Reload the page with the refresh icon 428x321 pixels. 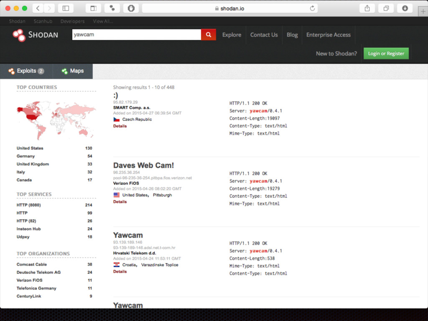pos(312,8)
